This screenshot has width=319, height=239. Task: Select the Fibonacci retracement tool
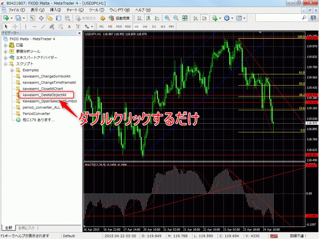click(x=61, y=27)
